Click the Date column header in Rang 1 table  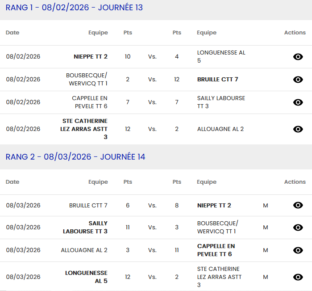pyautogui.click(x=12, y=33)
